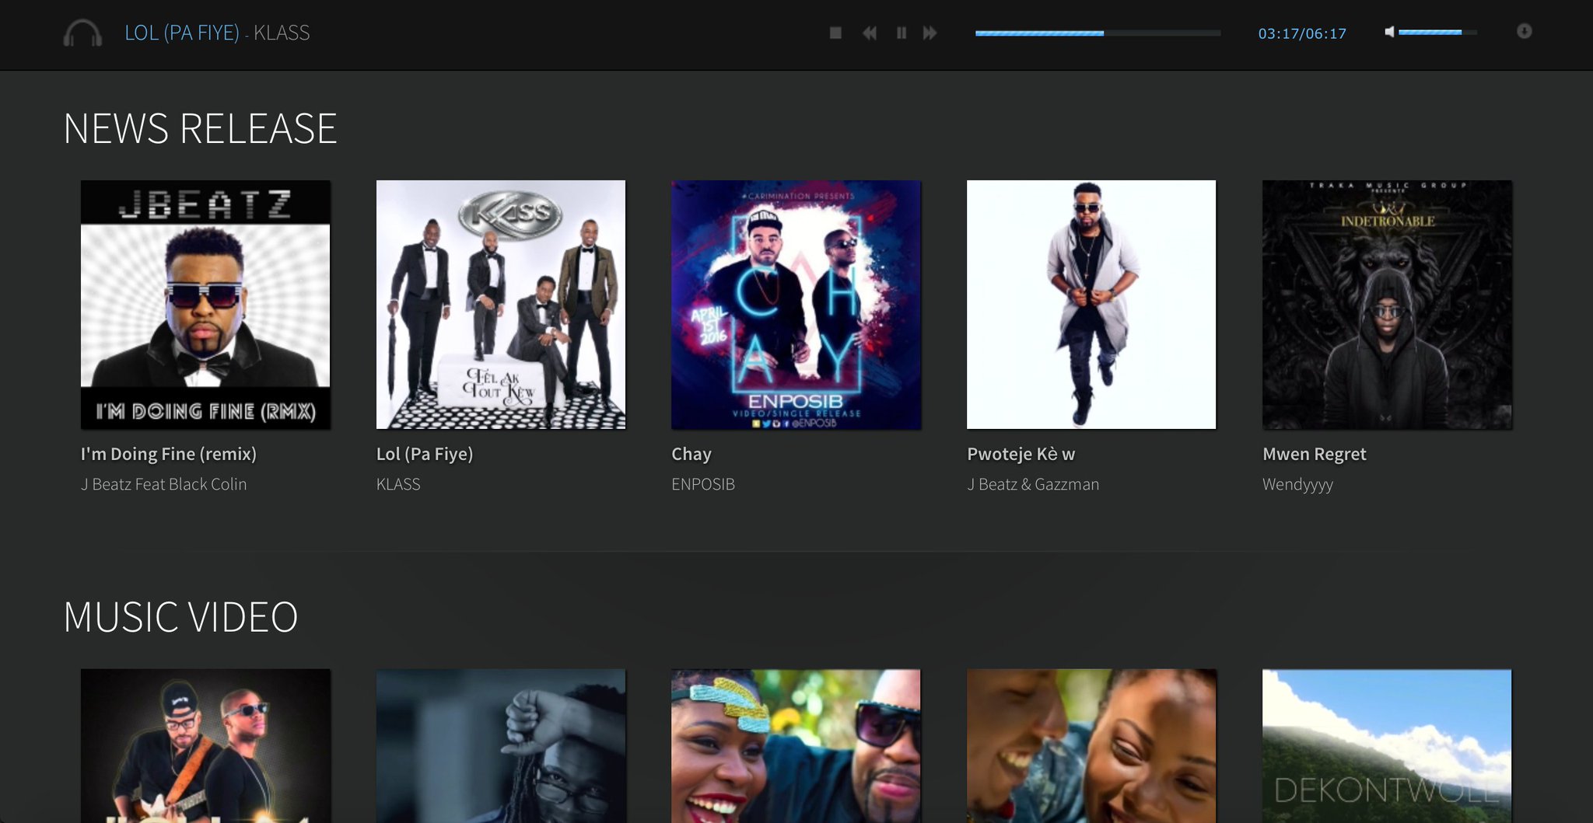1593x823 pixels.
Task: Select artist KLASS under Lol (Pa Fiye)
Action: pyautogui.click(x=398, y=484)
